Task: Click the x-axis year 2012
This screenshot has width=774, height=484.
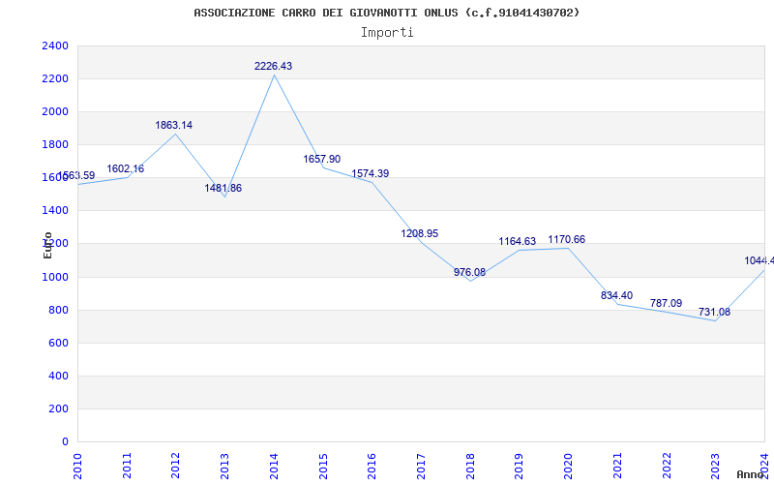Action: [x=176, y=466]
